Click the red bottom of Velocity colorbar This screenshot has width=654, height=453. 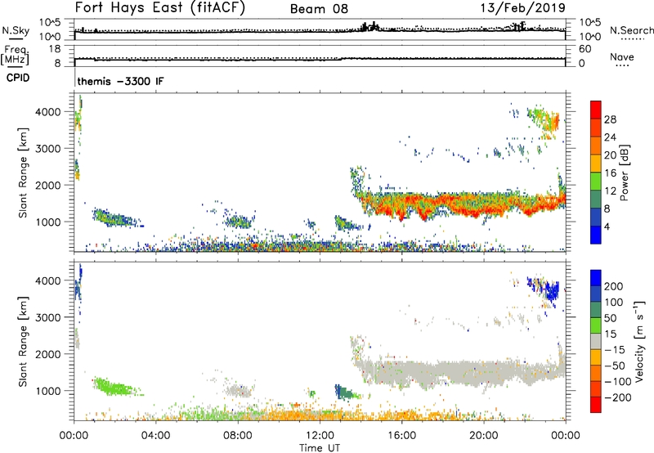tap(596, 405)
